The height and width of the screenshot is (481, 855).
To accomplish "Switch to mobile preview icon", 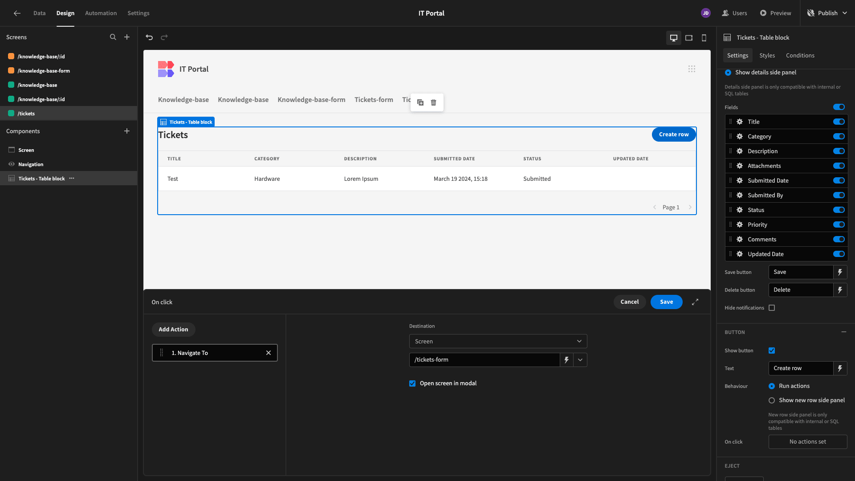I will pos(704,38).
